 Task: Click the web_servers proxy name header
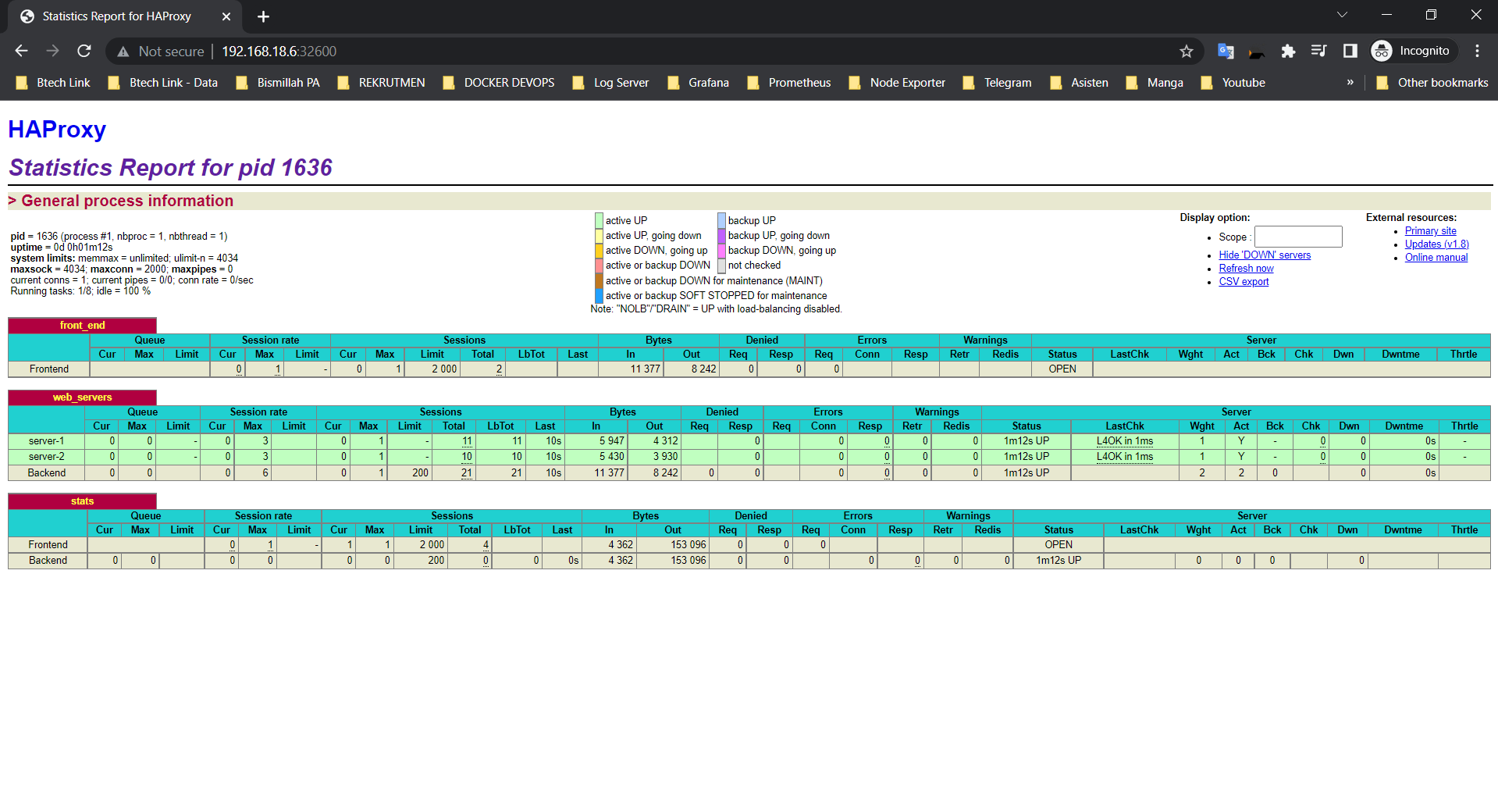click(82, 397)
